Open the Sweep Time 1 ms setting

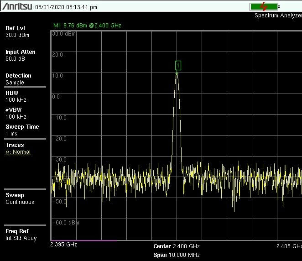coord(22,130)
